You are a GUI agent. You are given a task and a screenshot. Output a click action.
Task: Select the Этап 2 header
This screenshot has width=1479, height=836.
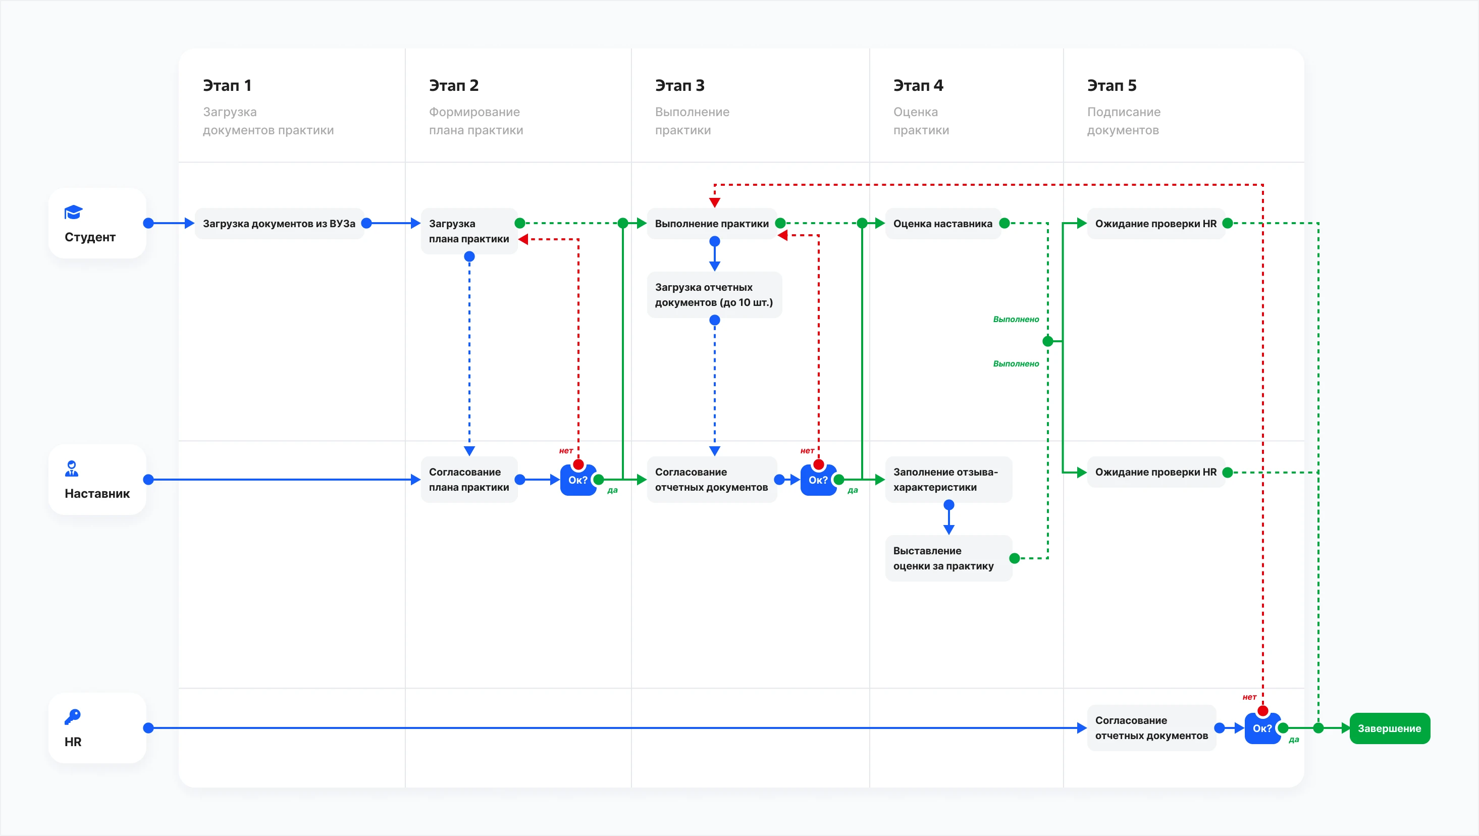point(454,85)
